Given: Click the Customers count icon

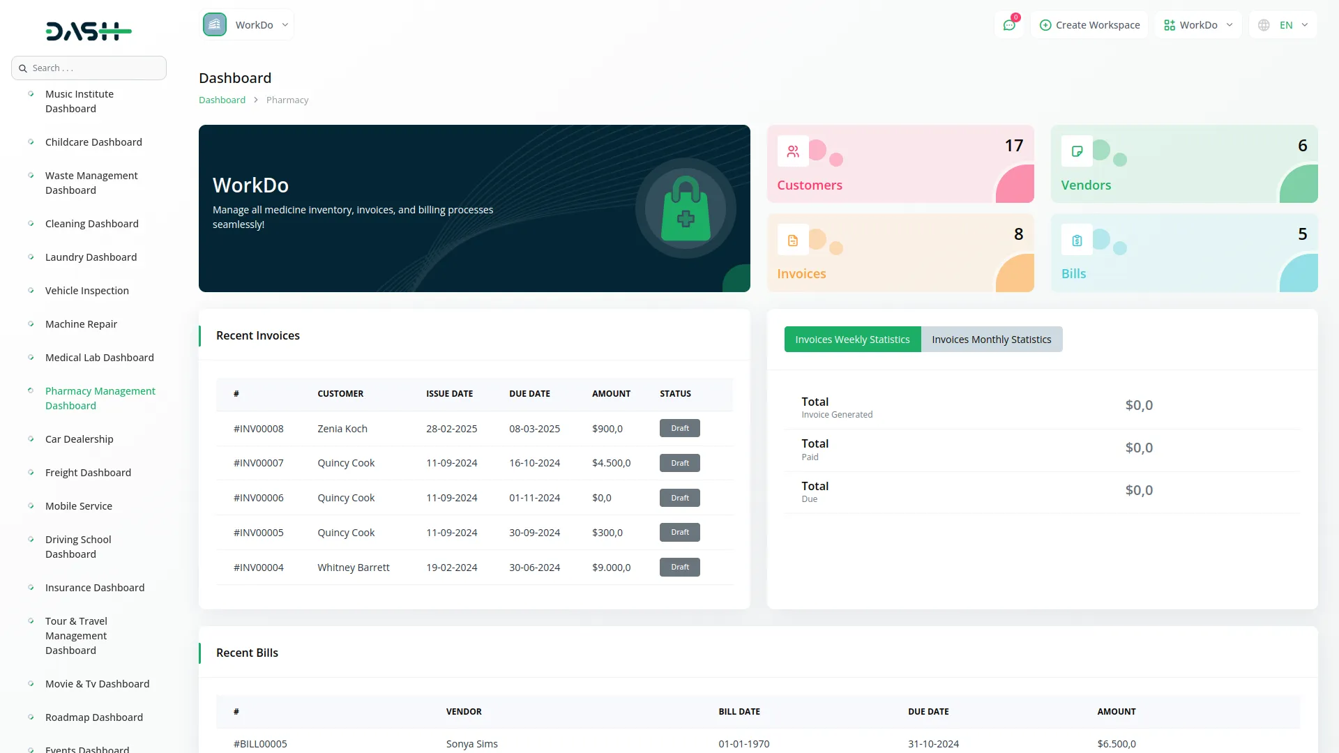Looking at the screenshot, I should 792,151.
